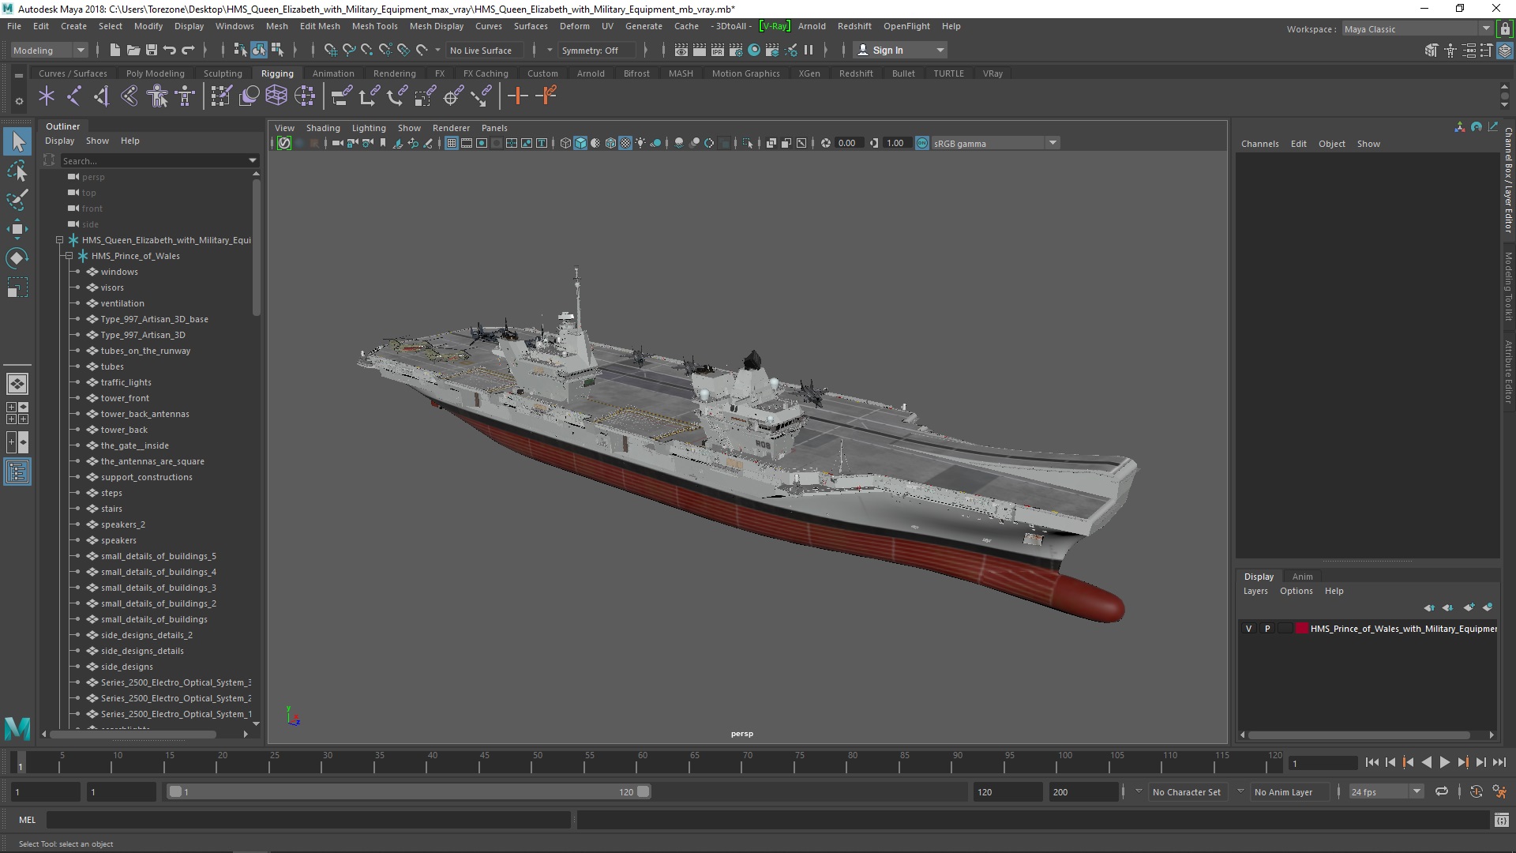Open the Mesh Tools menu
The image size is (1516, 853).
(374, 26)
